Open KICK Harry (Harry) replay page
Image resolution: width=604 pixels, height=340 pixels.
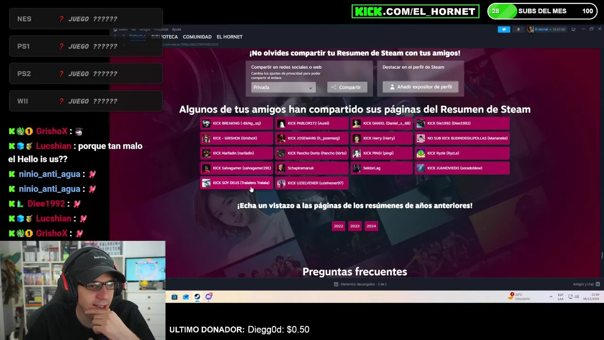(x=381, y=138)
